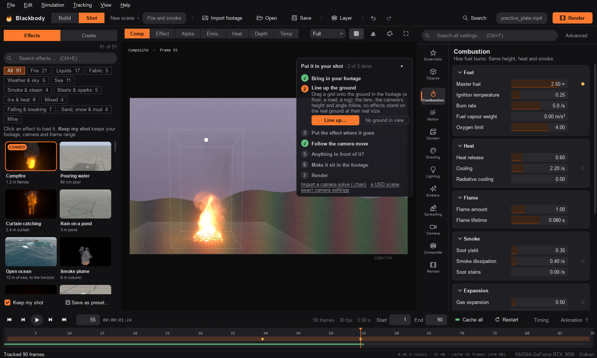Toggle keyframe diamond for Master fuel
This screenshot has height=358, width=597.
coord(583,84)
